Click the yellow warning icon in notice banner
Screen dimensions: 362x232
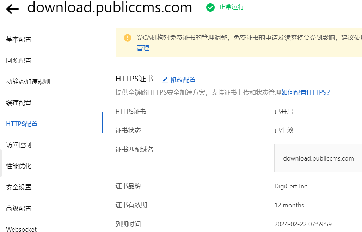[x=128, y=38]
